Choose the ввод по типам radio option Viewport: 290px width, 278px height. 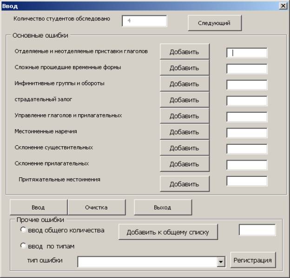23,246
